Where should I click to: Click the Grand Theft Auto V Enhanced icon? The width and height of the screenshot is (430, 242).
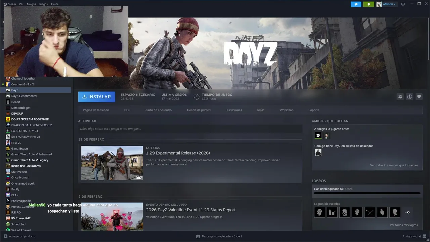point(8,154)
